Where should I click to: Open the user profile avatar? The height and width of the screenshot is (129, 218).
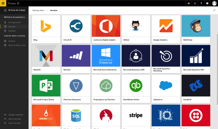coord(214,3)
